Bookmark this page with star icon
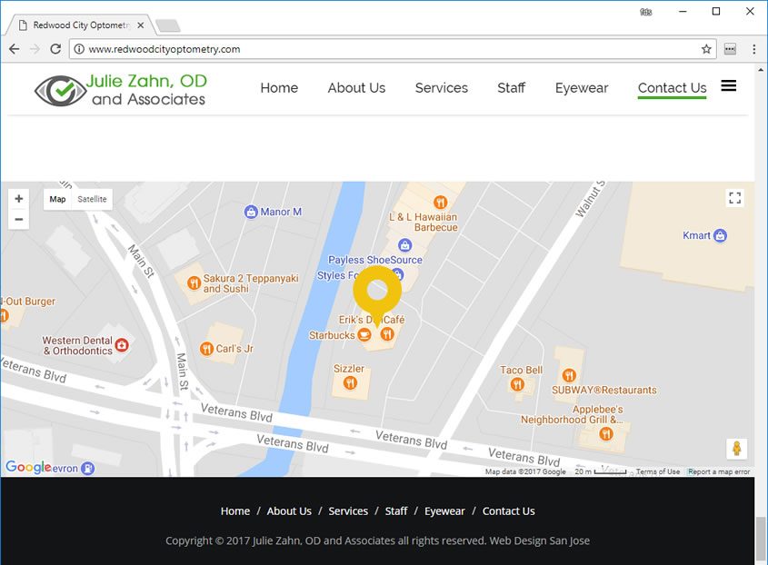Viewport: 768px width, 565px height. pyautogui.click(x=706, y=49)
